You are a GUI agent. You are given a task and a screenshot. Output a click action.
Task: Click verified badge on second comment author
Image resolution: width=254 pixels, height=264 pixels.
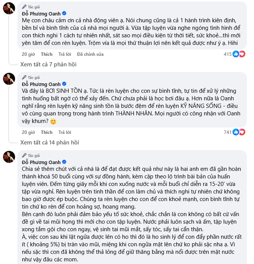(x=64, y=84)
